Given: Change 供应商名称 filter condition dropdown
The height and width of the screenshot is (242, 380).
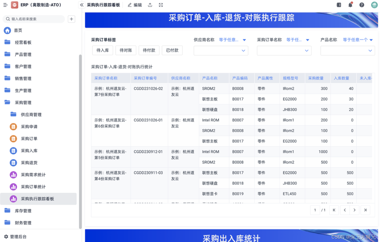Looking at the screenshot, I should pos(232,40).
